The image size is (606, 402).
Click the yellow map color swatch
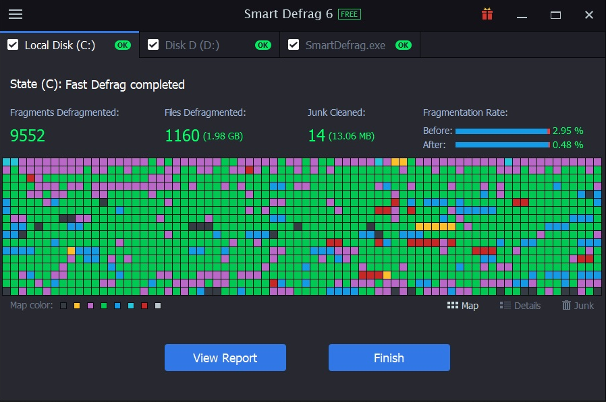pyautogui.click(x=77, y=306)
